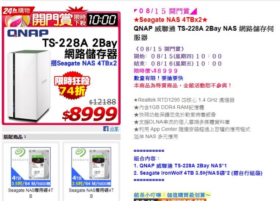Screen dimensions: 280x201
Task: Open the 分享 share link
Action: click(x=114, y=129)
